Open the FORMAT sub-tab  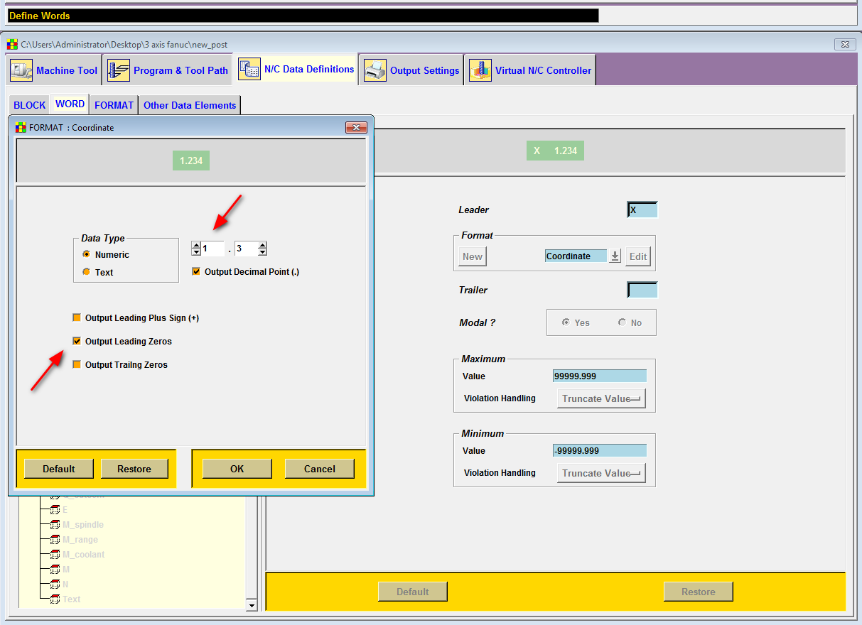click(114, 105)
